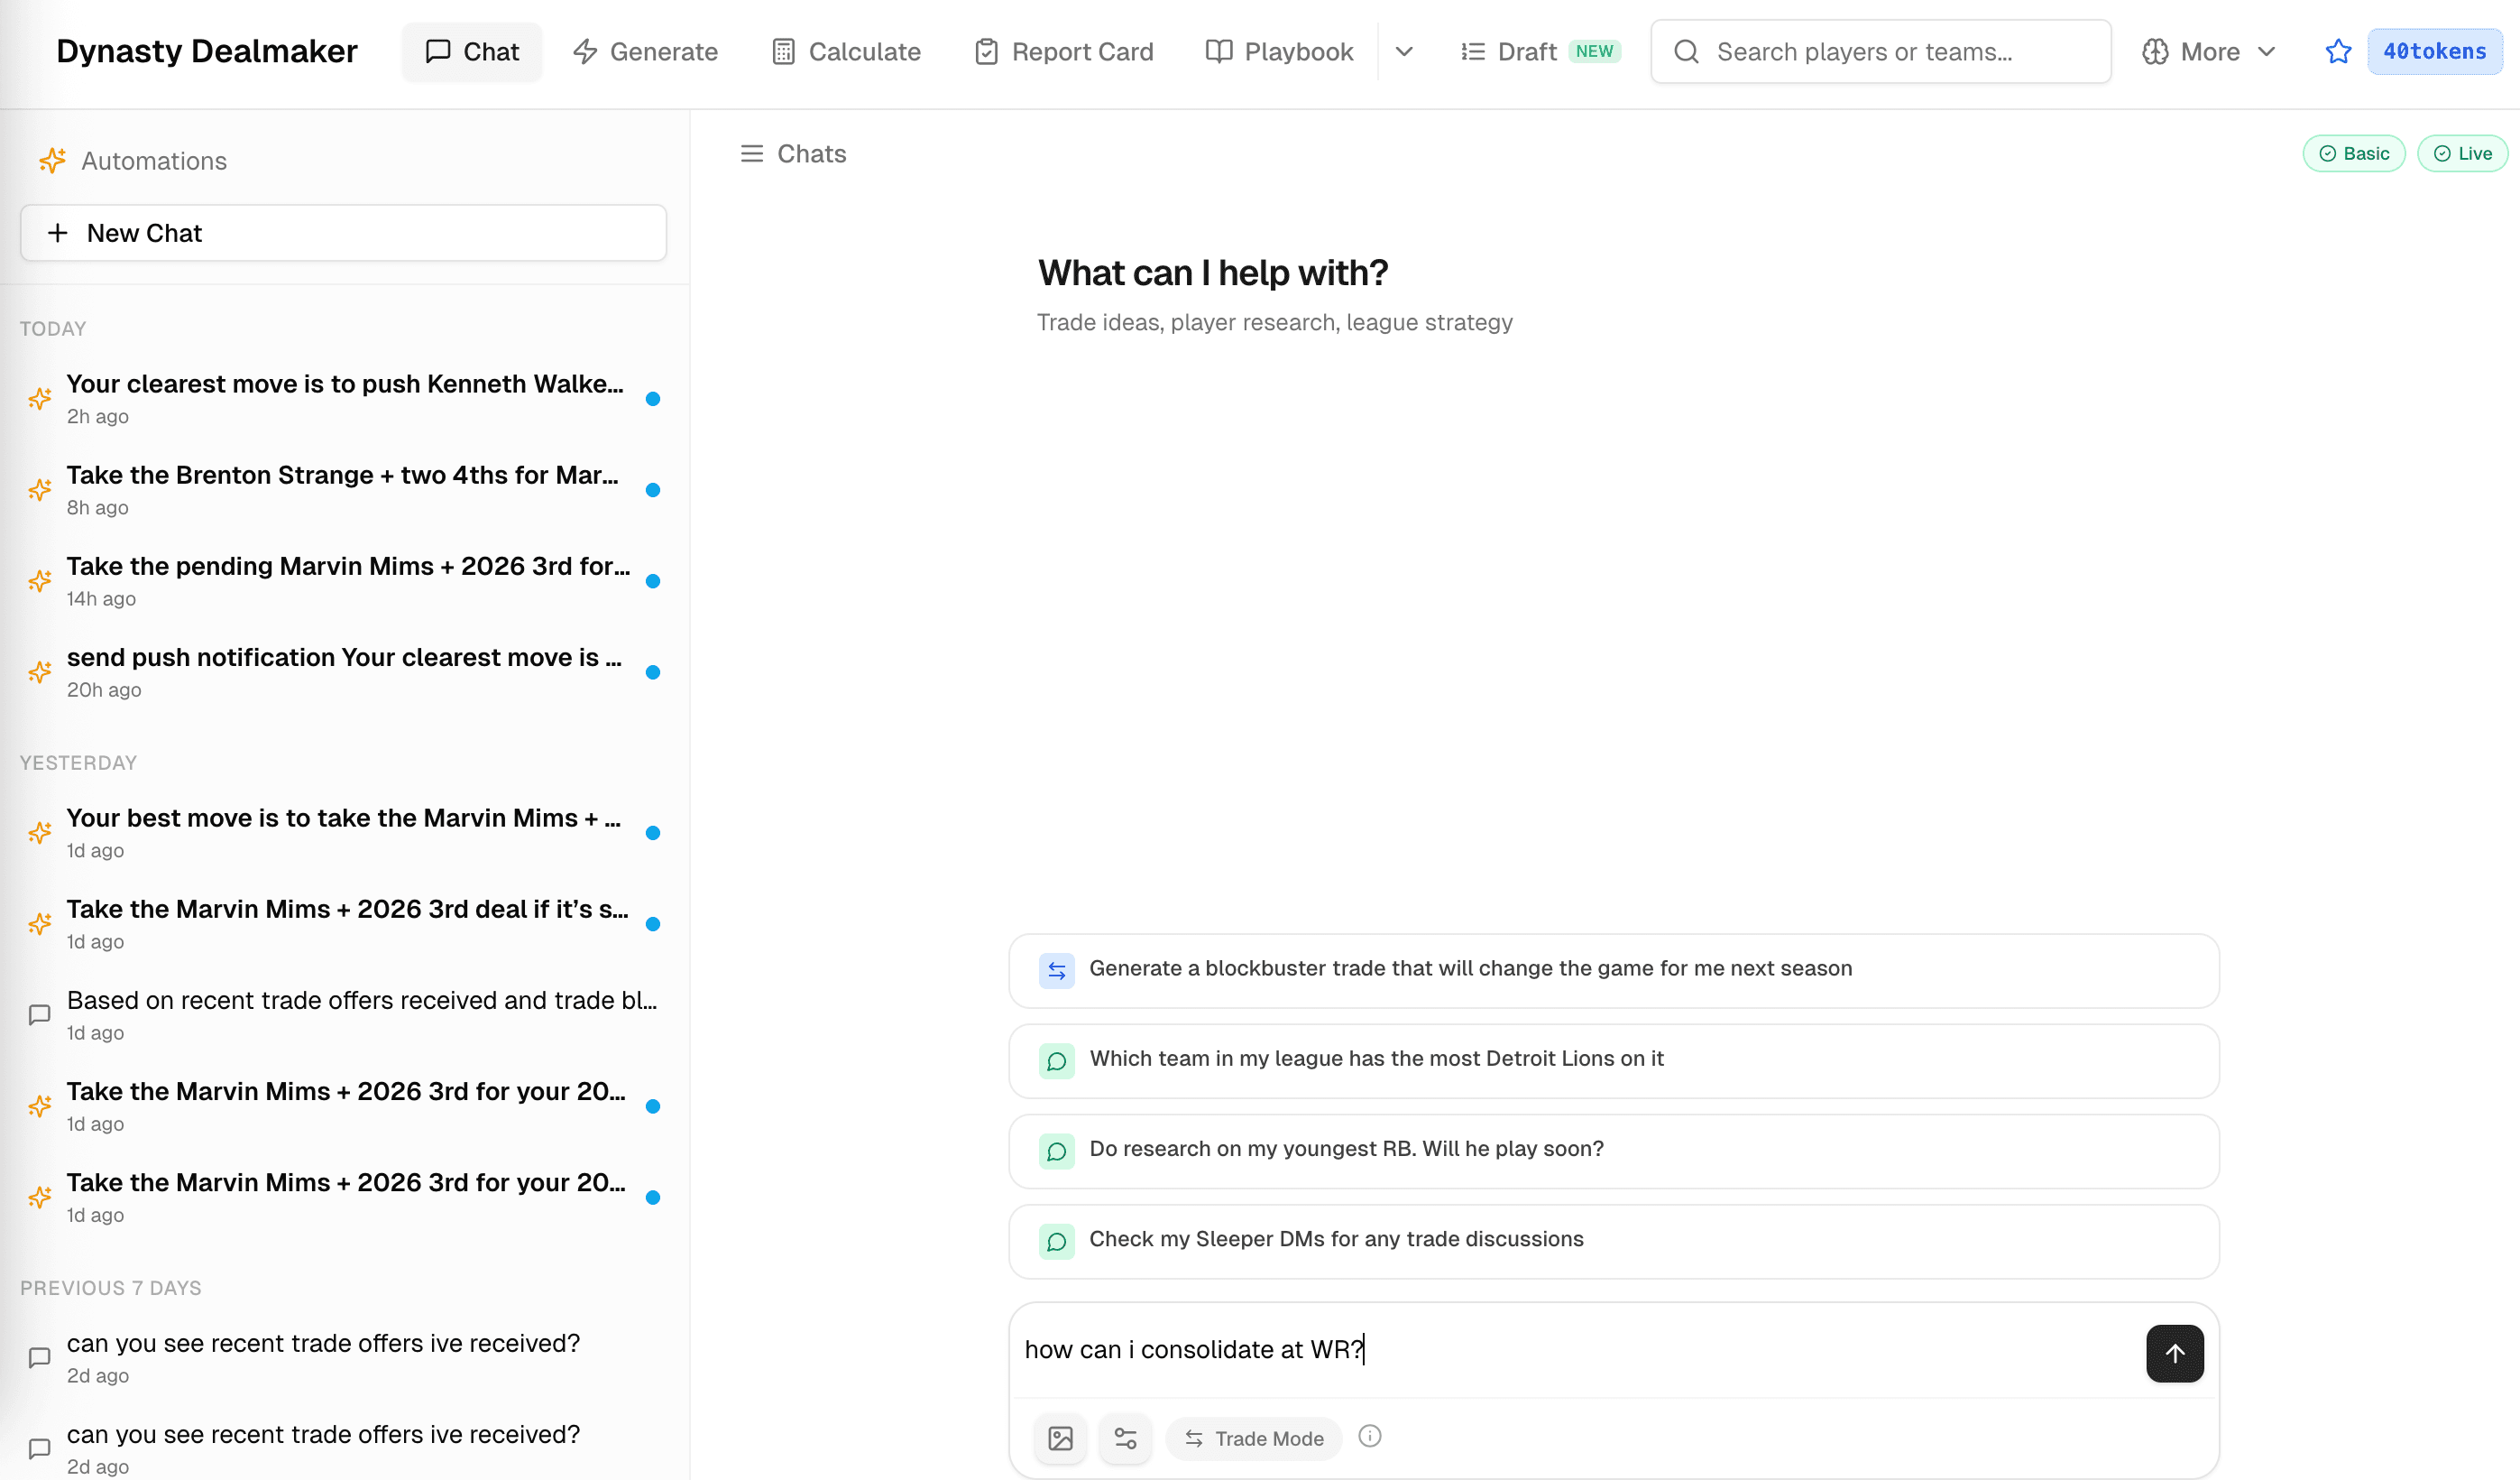
Task: Click the Chats header label
Action: click(x=811, y=153)
